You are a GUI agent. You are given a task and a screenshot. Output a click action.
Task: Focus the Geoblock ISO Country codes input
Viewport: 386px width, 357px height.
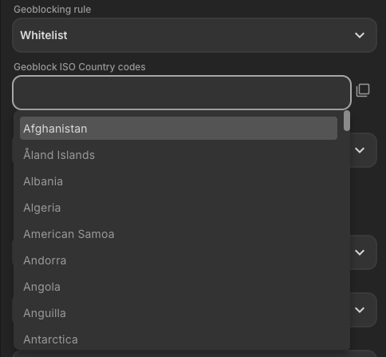click(x=182, y=93)
